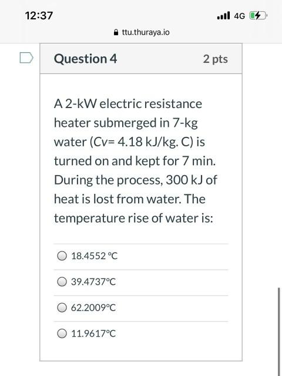Viewport: 282px width, 376px height.
Task: Select the 18.4552 °C radio button
Action: coord(62,256)
